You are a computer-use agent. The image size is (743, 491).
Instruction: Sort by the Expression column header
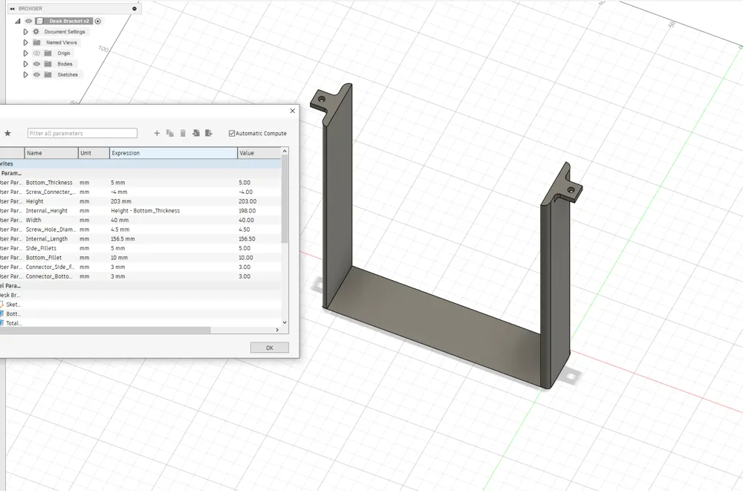(173, 152)
